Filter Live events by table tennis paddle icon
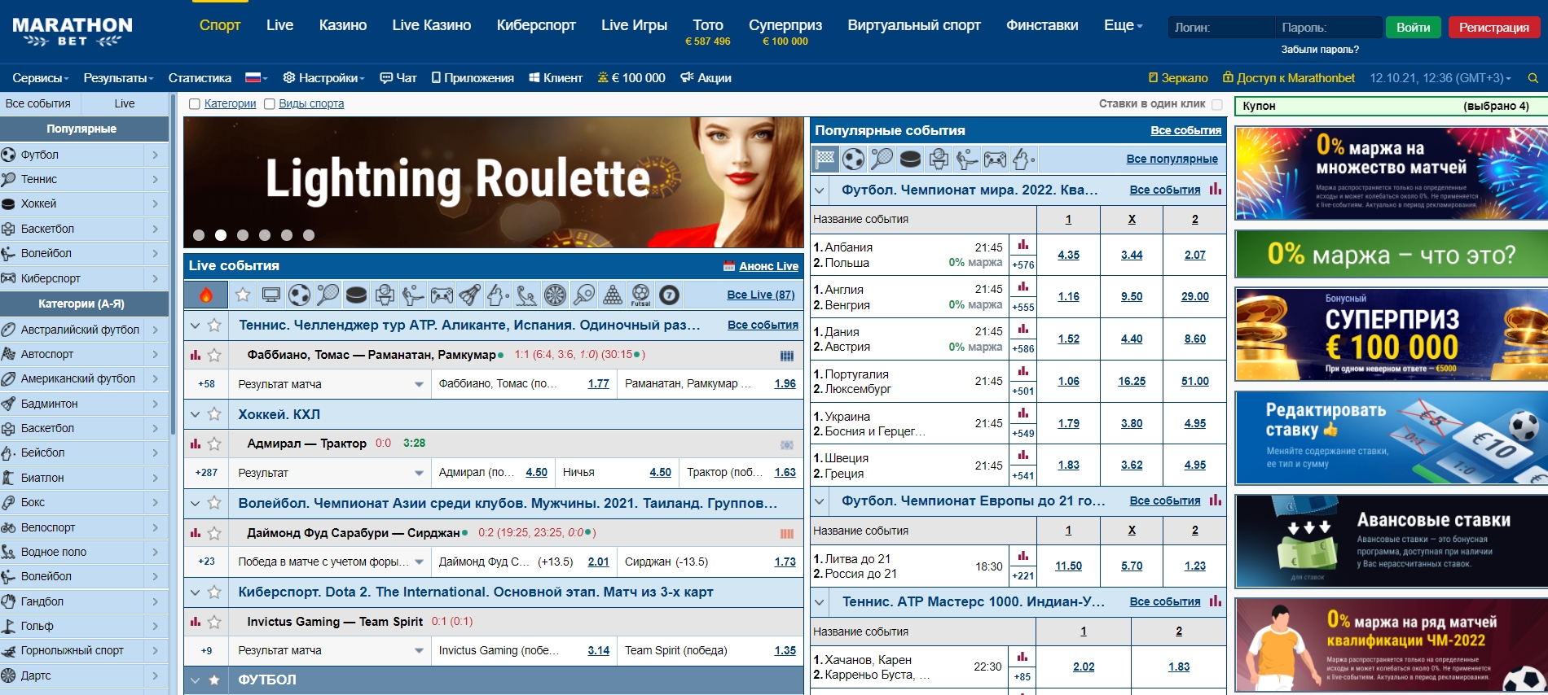1548x695 pixels. point(584,295)
